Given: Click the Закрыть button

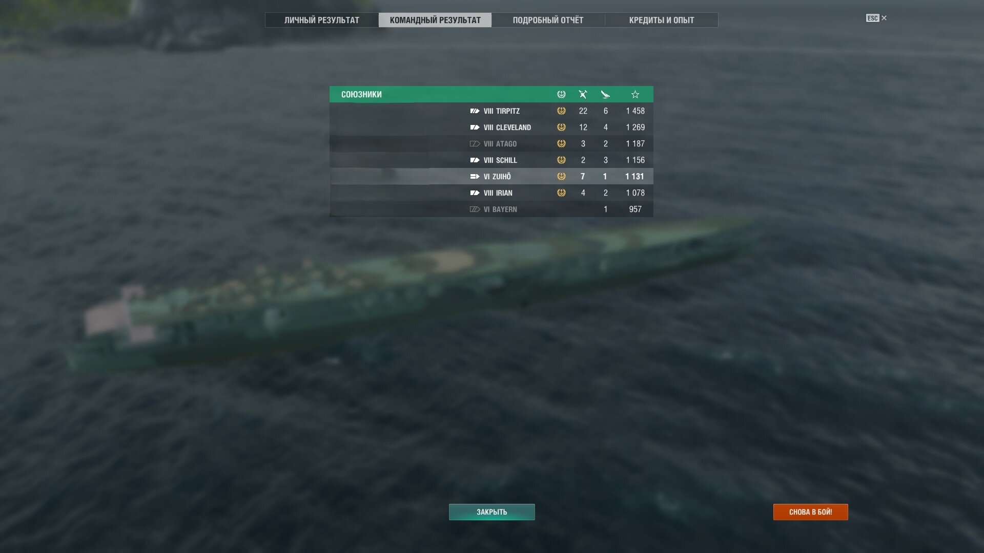Looking at the screenshot, I should coord(491,512).
